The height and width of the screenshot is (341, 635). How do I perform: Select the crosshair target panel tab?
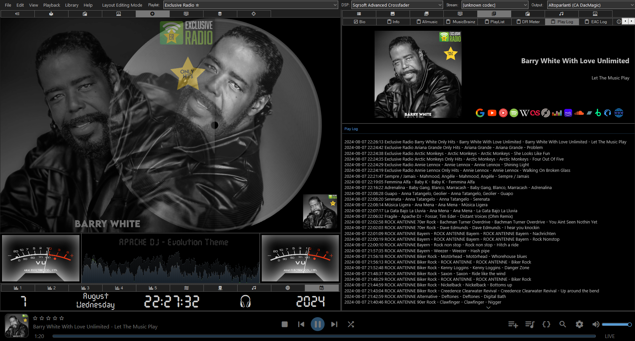point(254,14)
